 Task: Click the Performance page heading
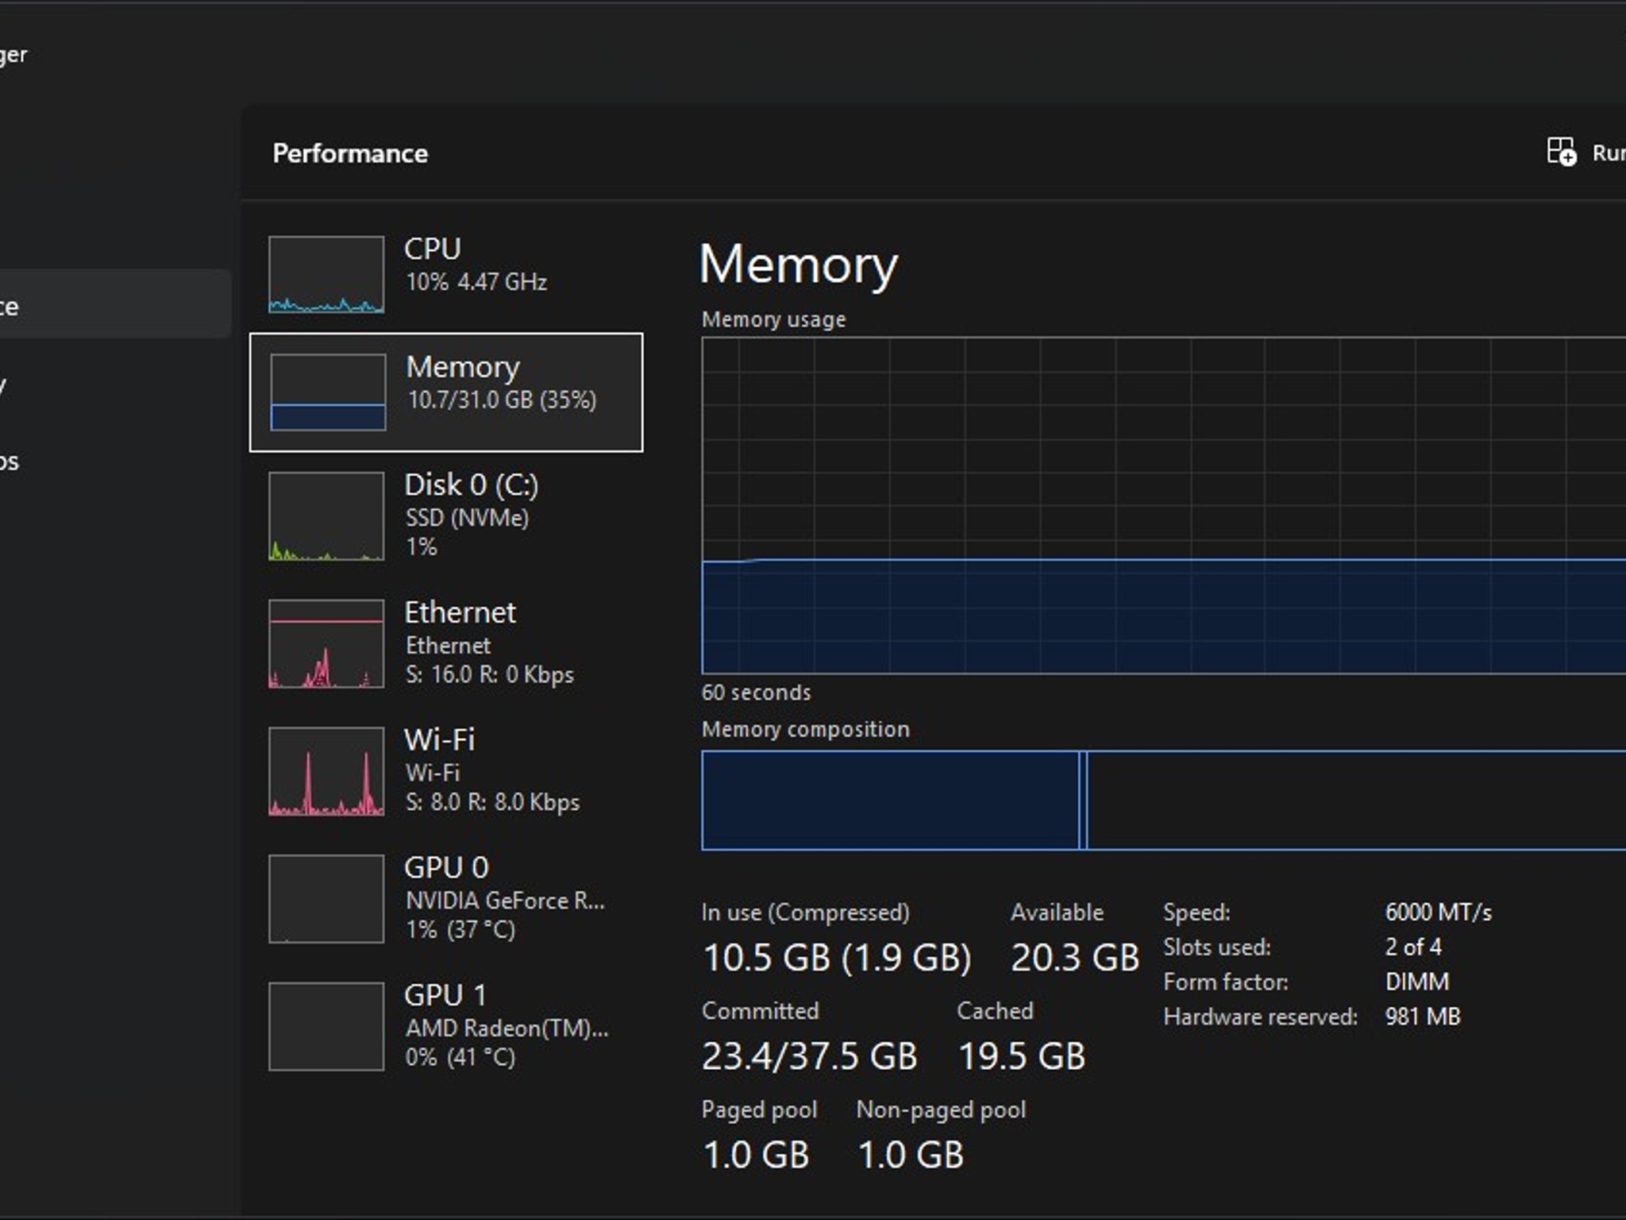pyautogui.click(x=350, y=153)
